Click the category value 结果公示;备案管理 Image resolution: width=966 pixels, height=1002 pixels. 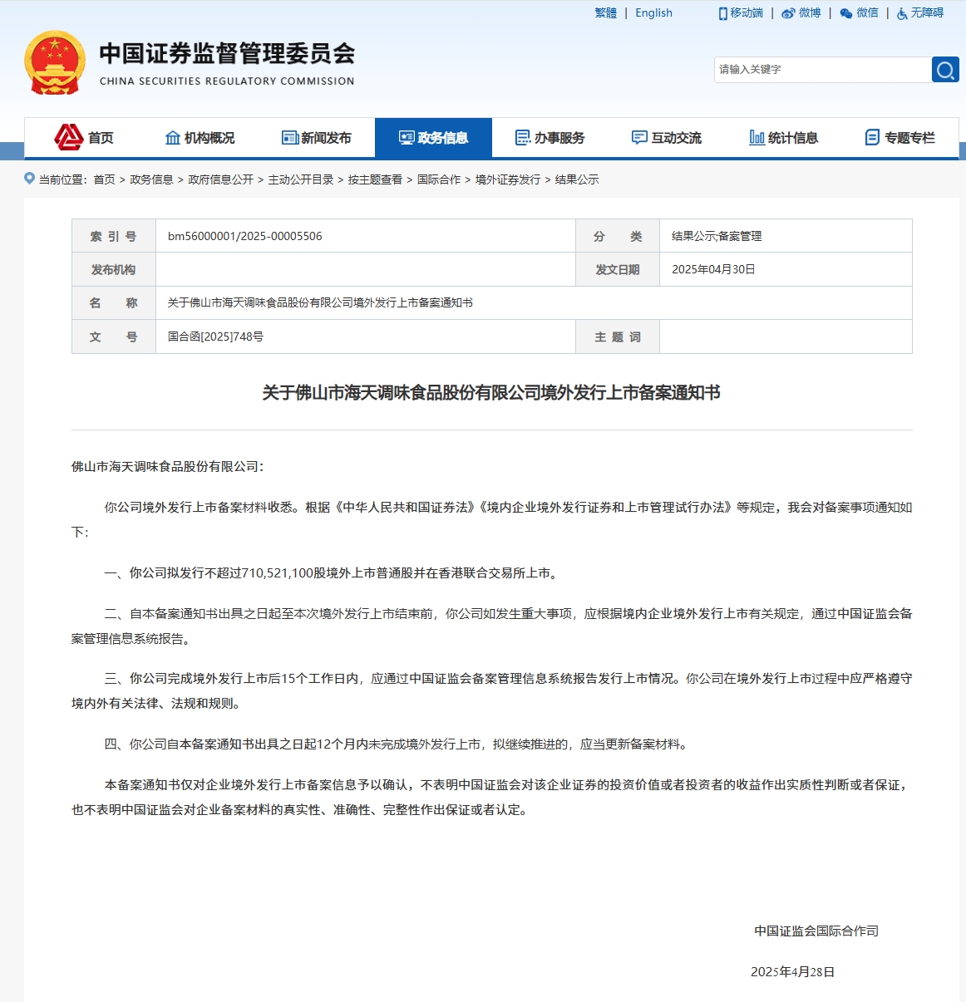717,236
